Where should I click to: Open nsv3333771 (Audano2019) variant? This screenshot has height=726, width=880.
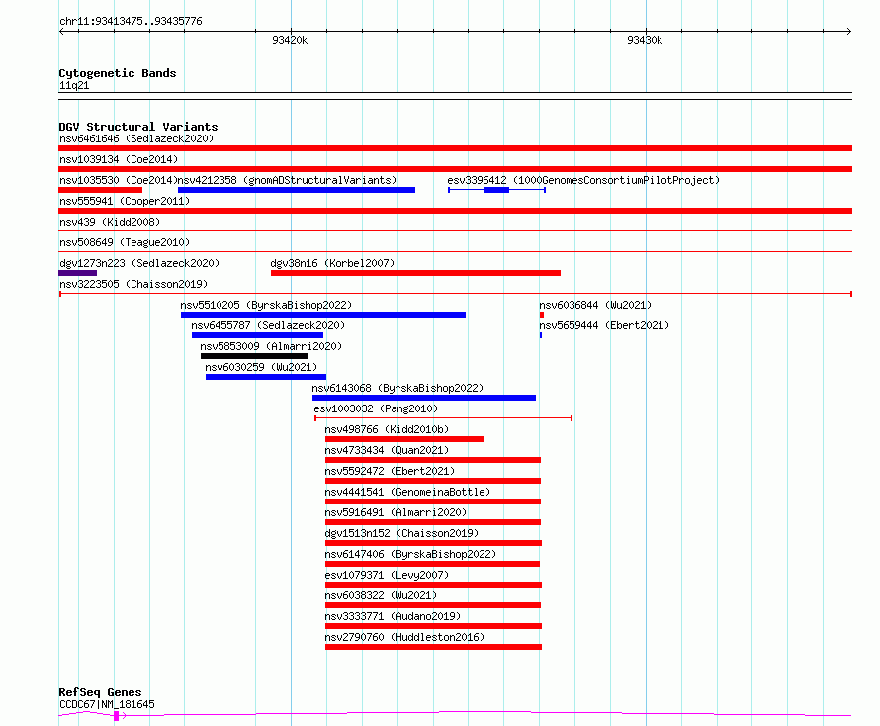393,616
